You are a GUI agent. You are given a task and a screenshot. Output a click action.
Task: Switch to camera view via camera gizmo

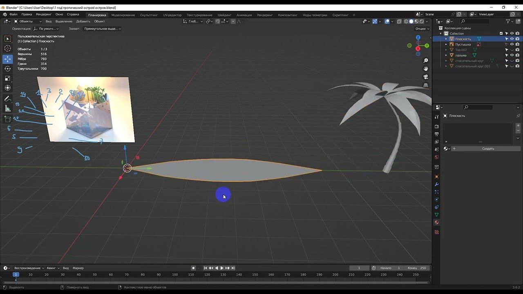click(x=426, y=77)
